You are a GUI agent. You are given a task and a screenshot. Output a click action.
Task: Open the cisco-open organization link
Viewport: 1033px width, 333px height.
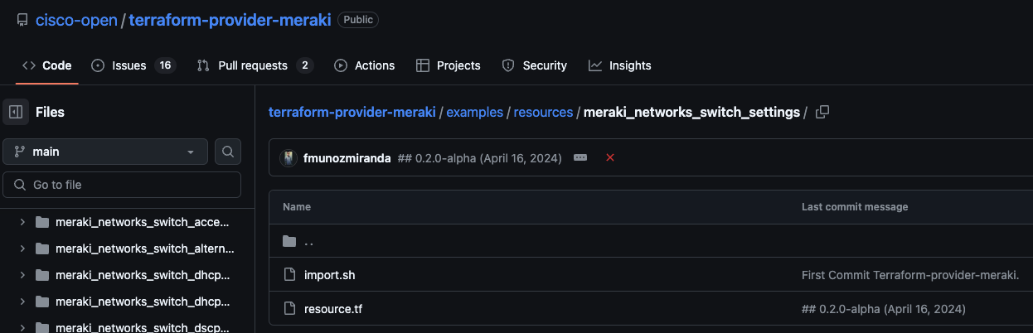pyautogui.click(x=76, y=20)
